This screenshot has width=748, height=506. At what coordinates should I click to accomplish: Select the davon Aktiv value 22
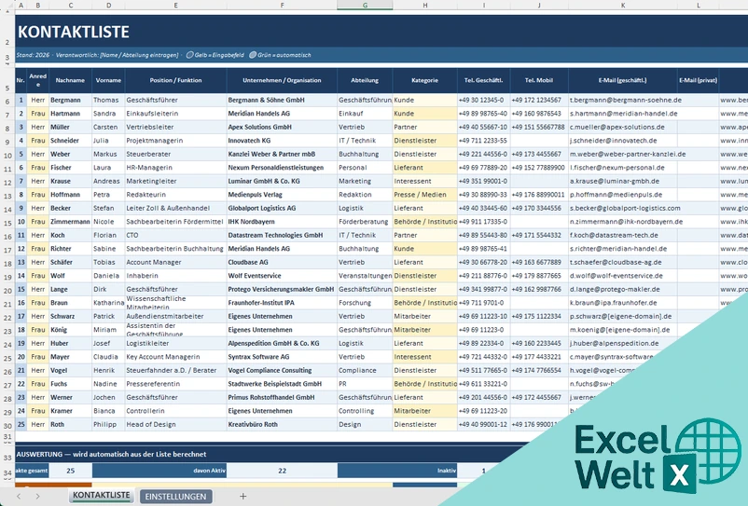click(282, 471)
